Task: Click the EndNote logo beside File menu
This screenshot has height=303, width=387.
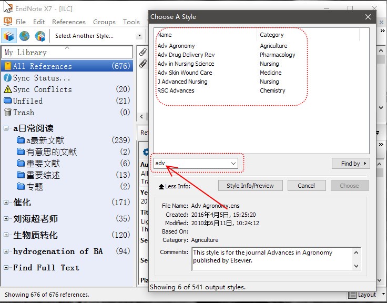Action: [x=8, y=22]
